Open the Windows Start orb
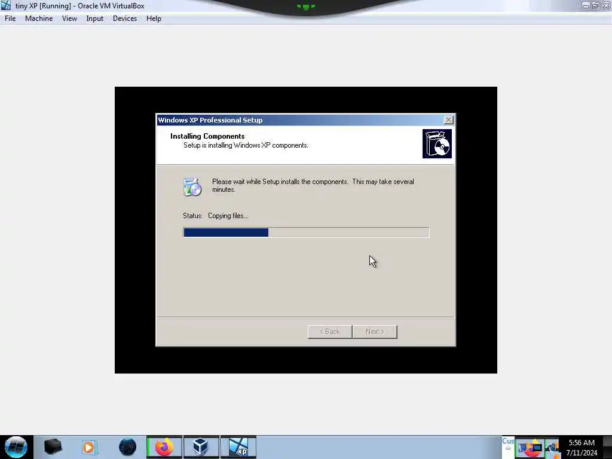Viewport: 612px width, 459px height. point(16,447)
